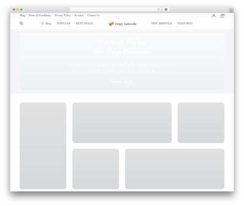The image size is (244, 206).
Task: Open the small bottom-center placeholder card
Action: (96, 169)
